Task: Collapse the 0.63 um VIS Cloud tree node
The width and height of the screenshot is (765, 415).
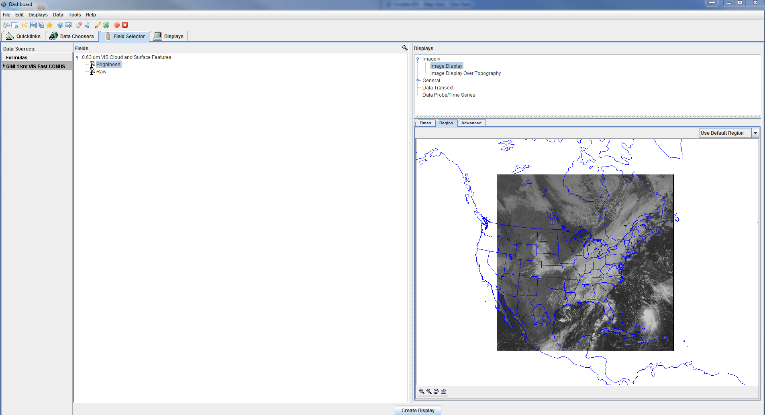Action: point(77,57)
